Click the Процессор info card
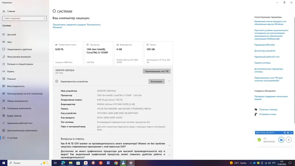295x166 pixels. click(x=98, y=53)
